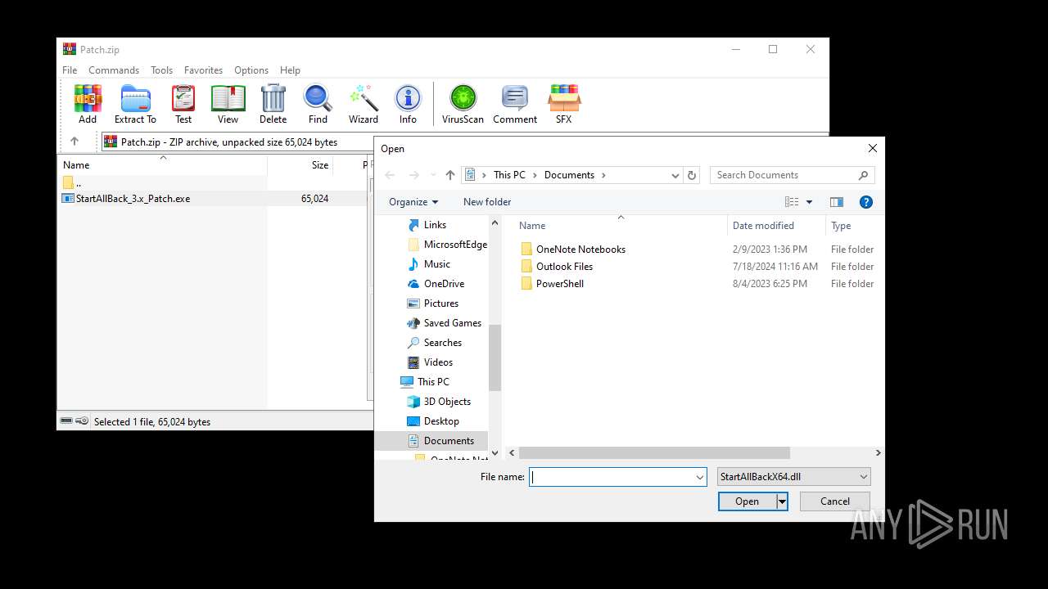Click New folder button
Screen dimensions: 1048x589
tap(487, 202)
